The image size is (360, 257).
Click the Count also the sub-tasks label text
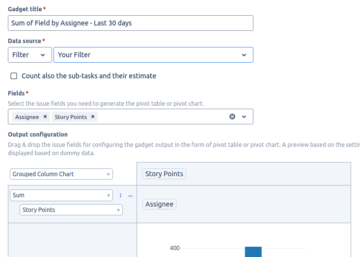tap(89, 76)
